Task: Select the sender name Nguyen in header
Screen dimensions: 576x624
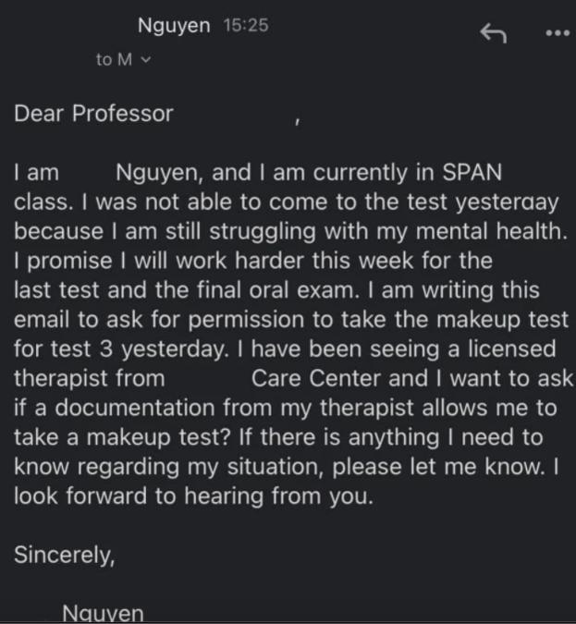Action: tap(174, 26)
